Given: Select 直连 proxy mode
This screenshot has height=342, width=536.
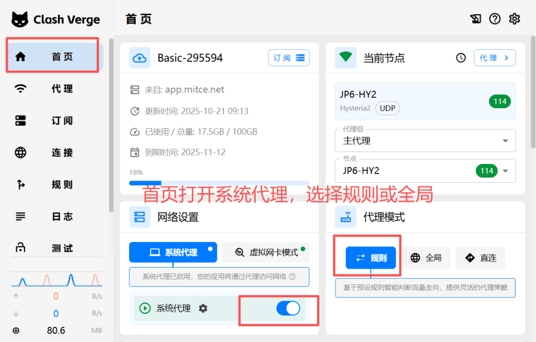Looking at the screenshot, I should click(481, 258).
